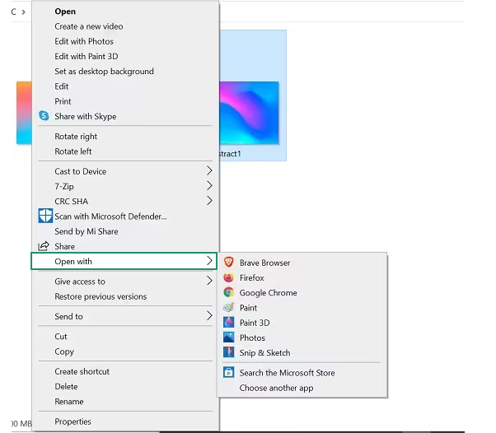
Task: Expand the Send to submenu arrow
Action: [209, 315]
